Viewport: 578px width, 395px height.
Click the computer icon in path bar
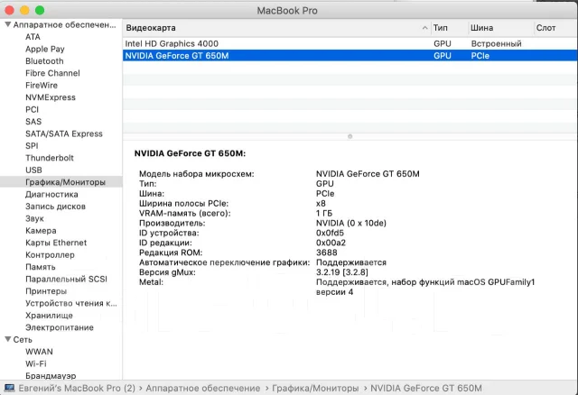pyautogui.click(x=10, y=388)
